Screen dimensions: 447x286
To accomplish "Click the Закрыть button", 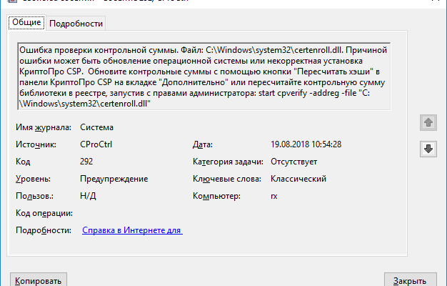I will tap(410, 280).
